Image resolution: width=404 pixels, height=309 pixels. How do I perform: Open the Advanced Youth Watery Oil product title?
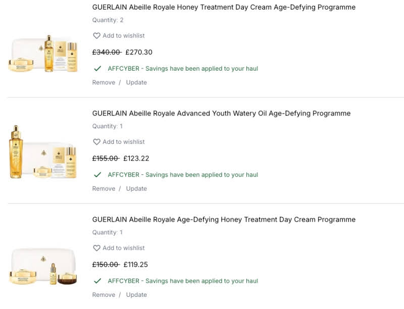click(221, 113)
